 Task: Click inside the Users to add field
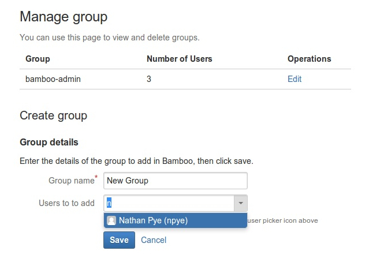(x=169, y=203)
